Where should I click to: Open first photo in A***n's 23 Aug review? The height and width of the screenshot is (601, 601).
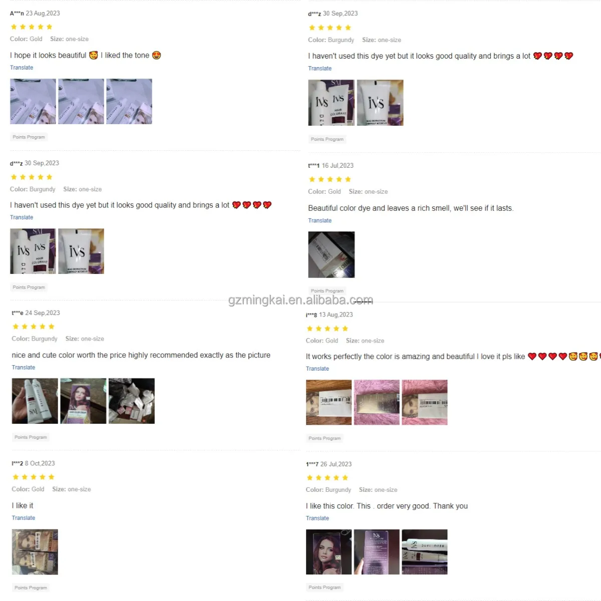(33, 101)
